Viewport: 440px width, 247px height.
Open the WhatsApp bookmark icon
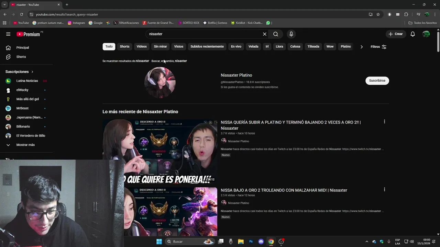click(x=268, y=23)
